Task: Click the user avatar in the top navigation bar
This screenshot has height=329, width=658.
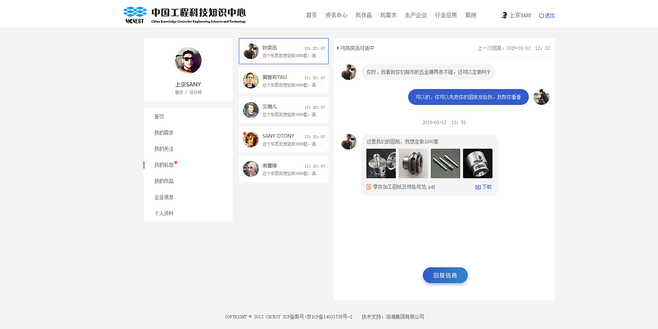Action: pos(503,15)
